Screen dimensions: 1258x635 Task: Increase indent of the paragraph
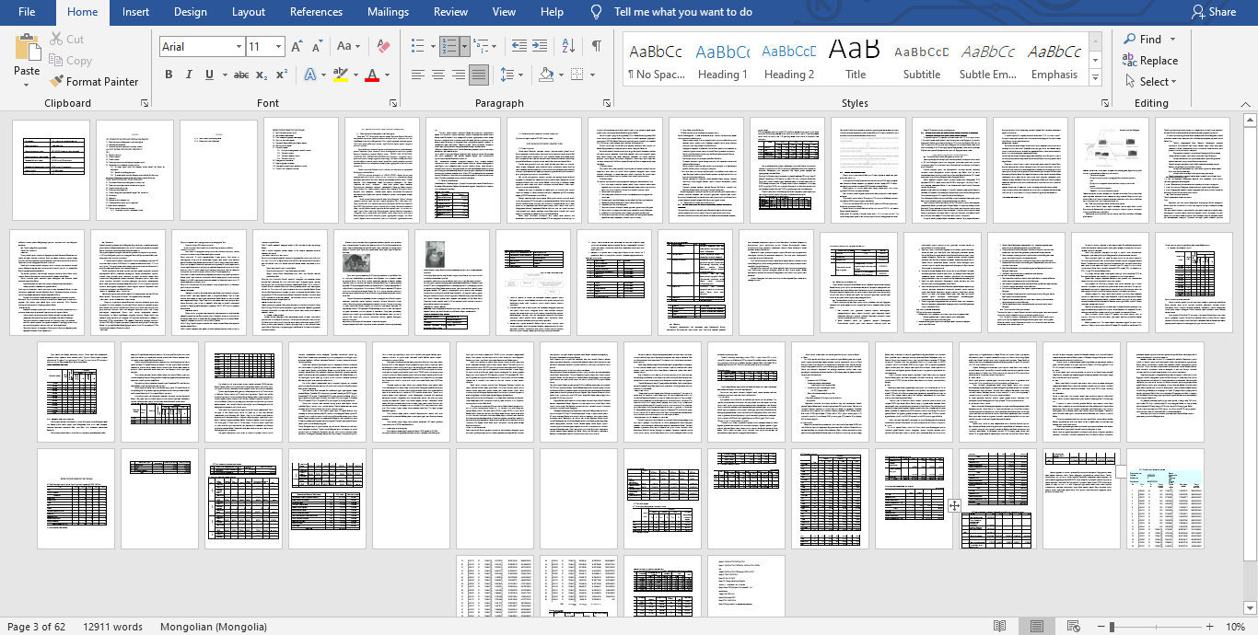542,46
